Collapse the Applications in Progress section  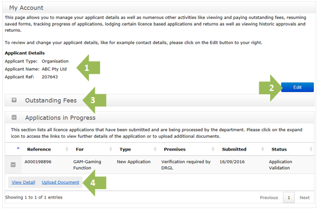pyautogui.click(x=14, y=117)
